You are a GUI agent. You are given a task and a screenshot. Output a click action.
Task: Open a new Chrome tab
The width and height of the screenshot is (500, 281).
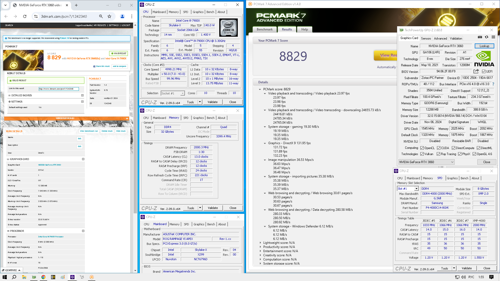pos(76,5)
